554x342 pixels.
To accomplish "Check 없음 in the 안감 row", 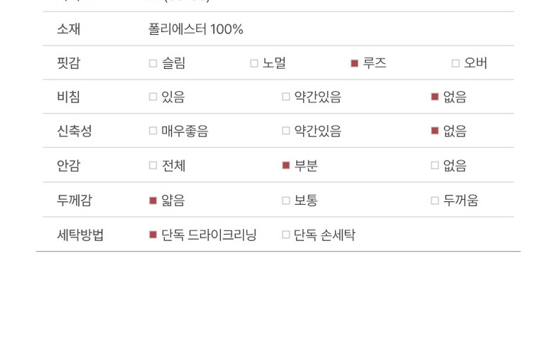I will 435,166.
